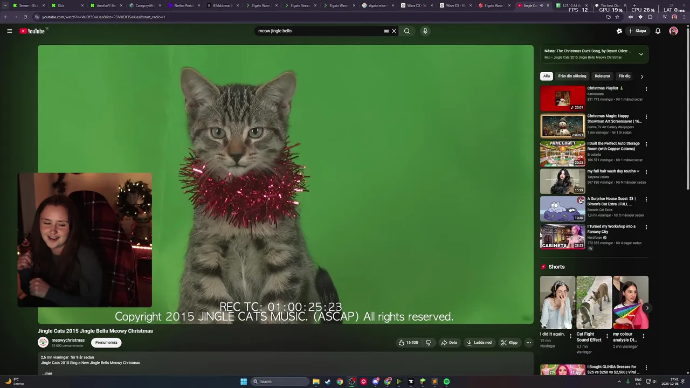
Task: Open full hair wash day options menu
Action: click(x=646, y=172)
